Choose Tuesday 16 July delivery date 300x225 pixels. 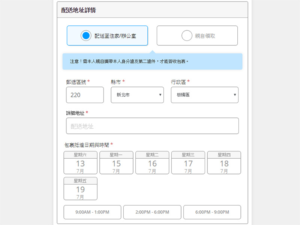pos(152,163)
